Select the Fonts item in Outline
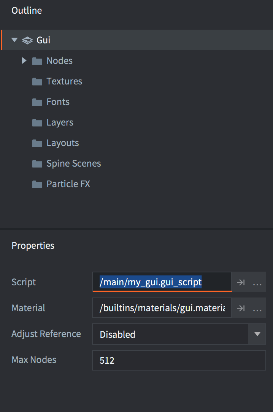This screenshot has width=273, height=412. (x=58, y=102)
